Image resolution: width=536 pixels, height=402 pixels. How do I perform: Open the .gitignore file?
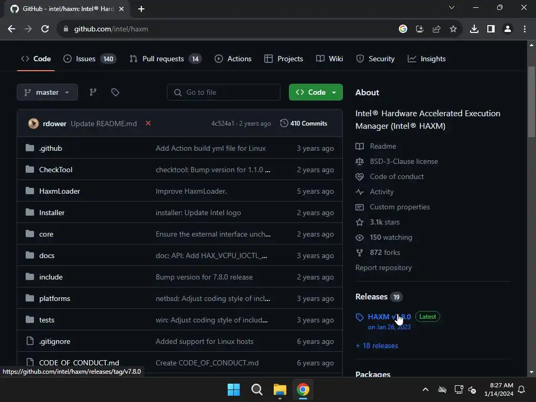click(x=54, y=341)
